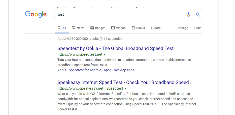The image size is (235, 115).
Task: Open the Videos results tab
Action: coord(118,28)
